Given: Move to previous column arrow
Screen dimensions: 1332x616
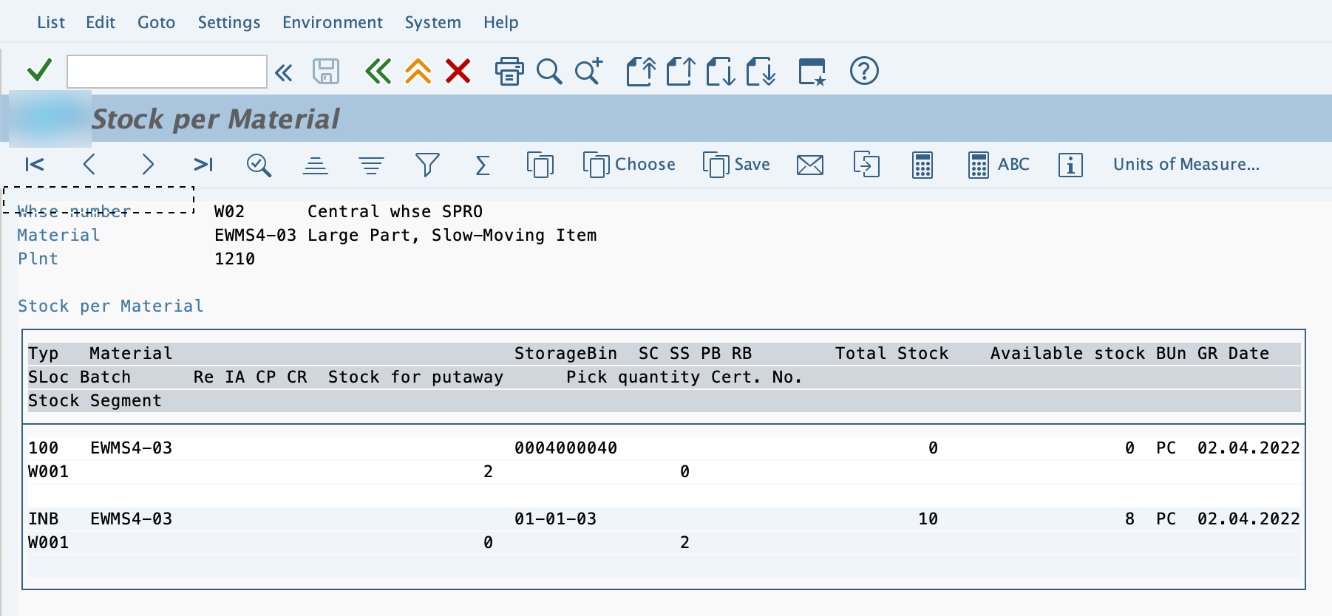Looking at the screenshot, I should click(89, 164).
